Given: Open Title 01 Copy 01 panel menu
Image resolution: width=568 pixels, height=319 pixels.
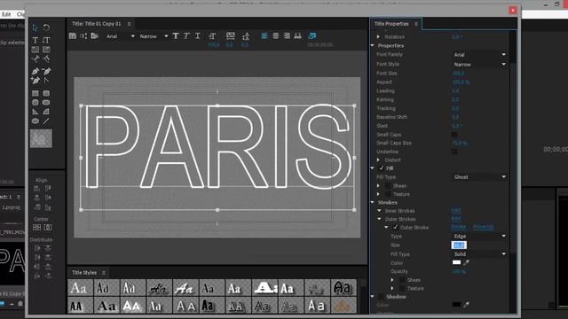Looking at the screenshot, I should coord(129,24).
